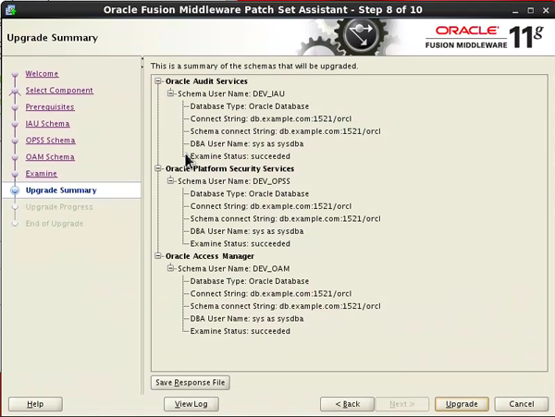Collapse the Schema User Name DEV_OPSS node
The height and width of the screenshot is (417, 555).
pyautogui.click(x=170, y=180)
